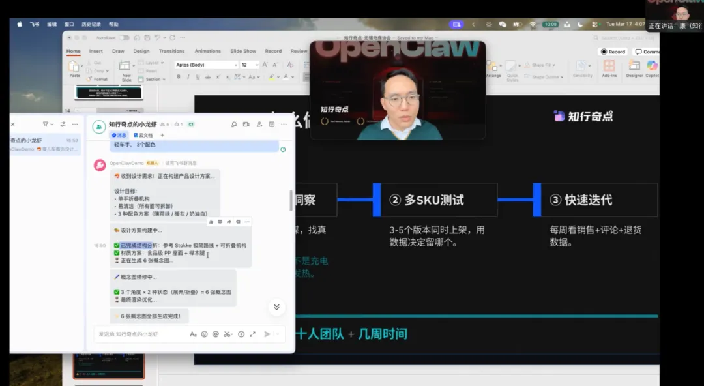
Task: Switch to the Design ribbon tab
Action: pos(141,52)
